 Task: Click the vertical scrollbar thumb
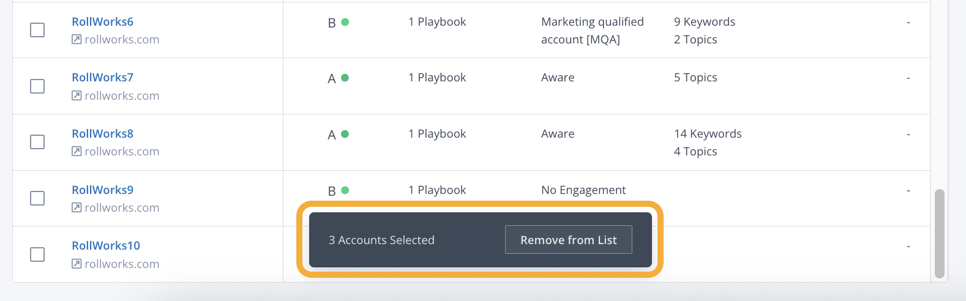pos(940,234)
